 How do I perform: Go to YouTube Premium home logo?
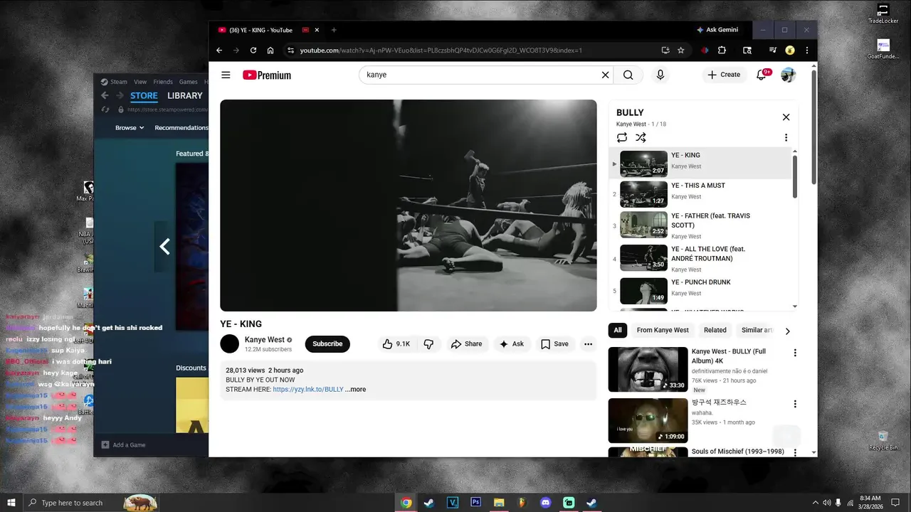coord(267,75)
